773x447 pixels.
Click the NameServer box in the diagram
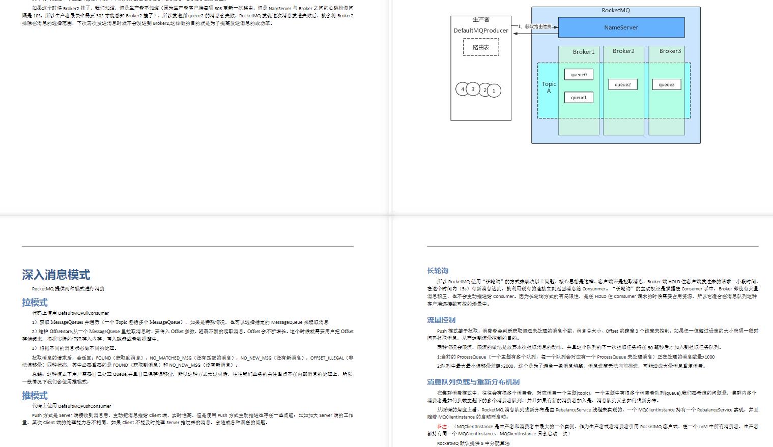coord(621,27)
